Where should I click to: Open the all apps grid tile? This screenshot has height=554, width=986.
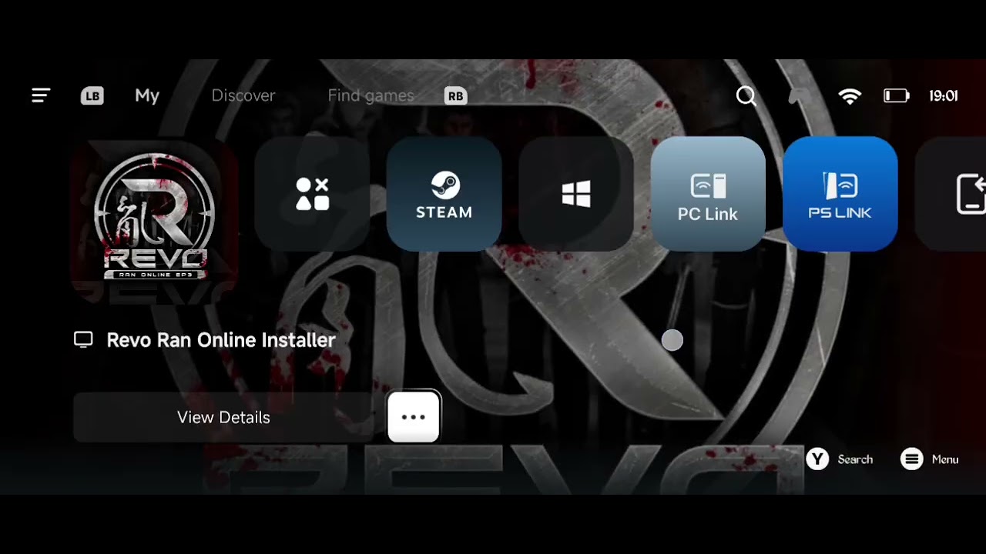coord(312,194)
